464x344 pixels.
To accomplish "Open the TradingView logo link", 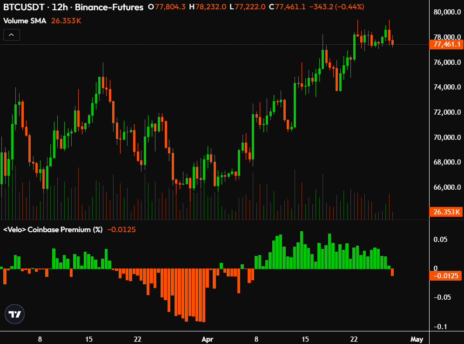I will tap(14, 314).
